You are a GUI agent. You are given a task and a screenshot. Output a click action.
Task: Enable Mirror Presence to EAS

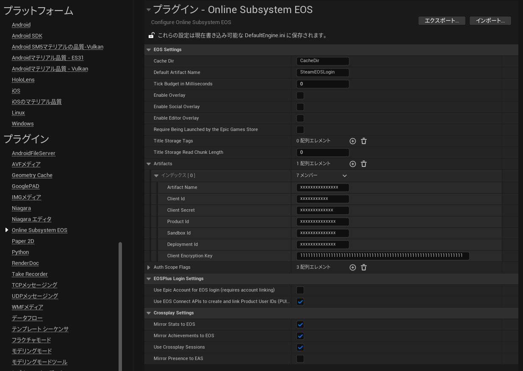pyautogui.click(x=300, y=359)
